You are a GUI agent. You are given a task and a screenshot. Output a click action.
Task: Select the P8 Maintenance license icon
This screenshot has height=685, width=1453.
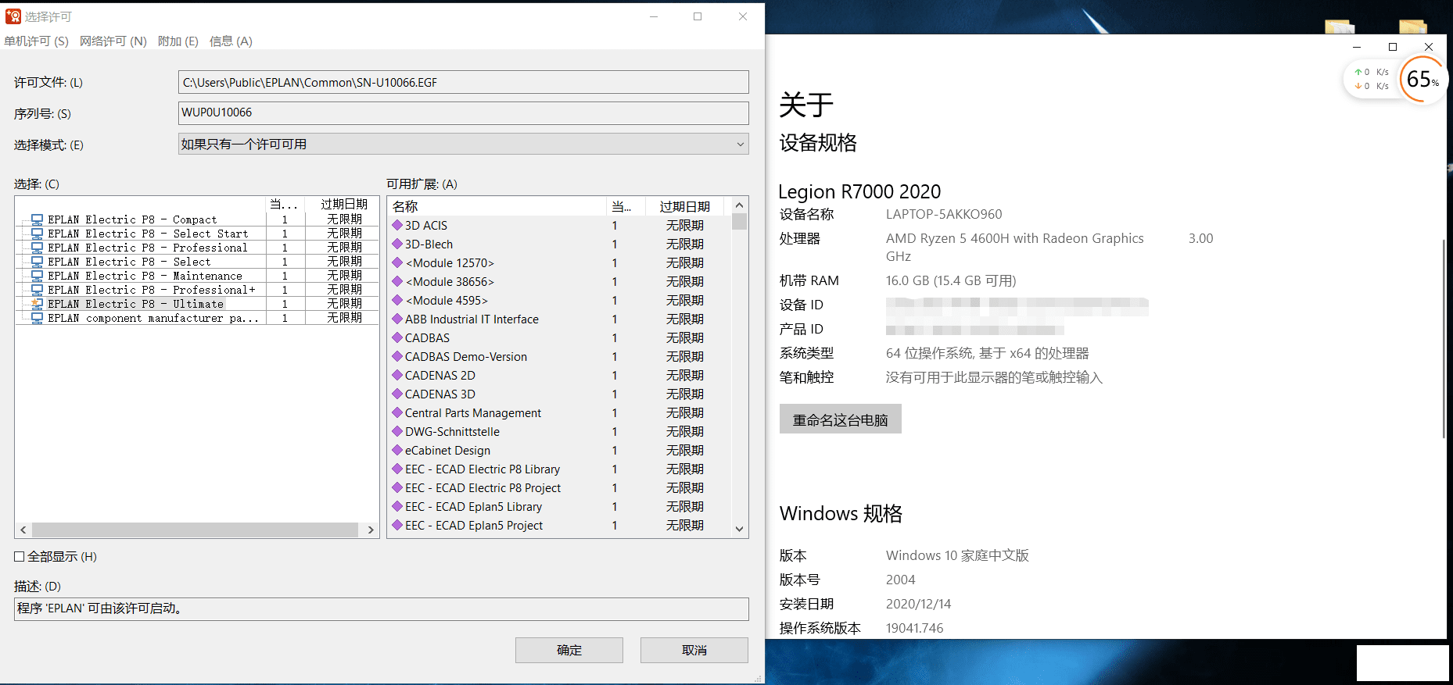37,276
